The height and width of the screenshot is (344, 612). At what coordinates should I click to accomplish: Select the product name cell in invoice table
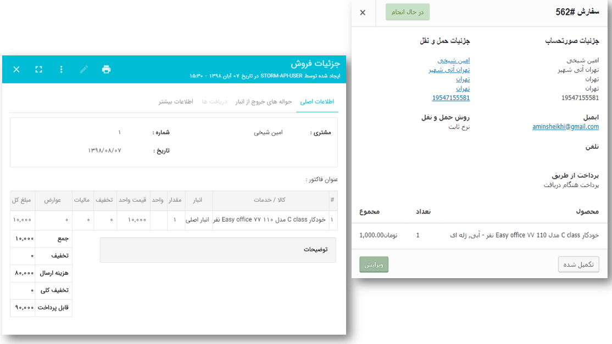(270, 219)
